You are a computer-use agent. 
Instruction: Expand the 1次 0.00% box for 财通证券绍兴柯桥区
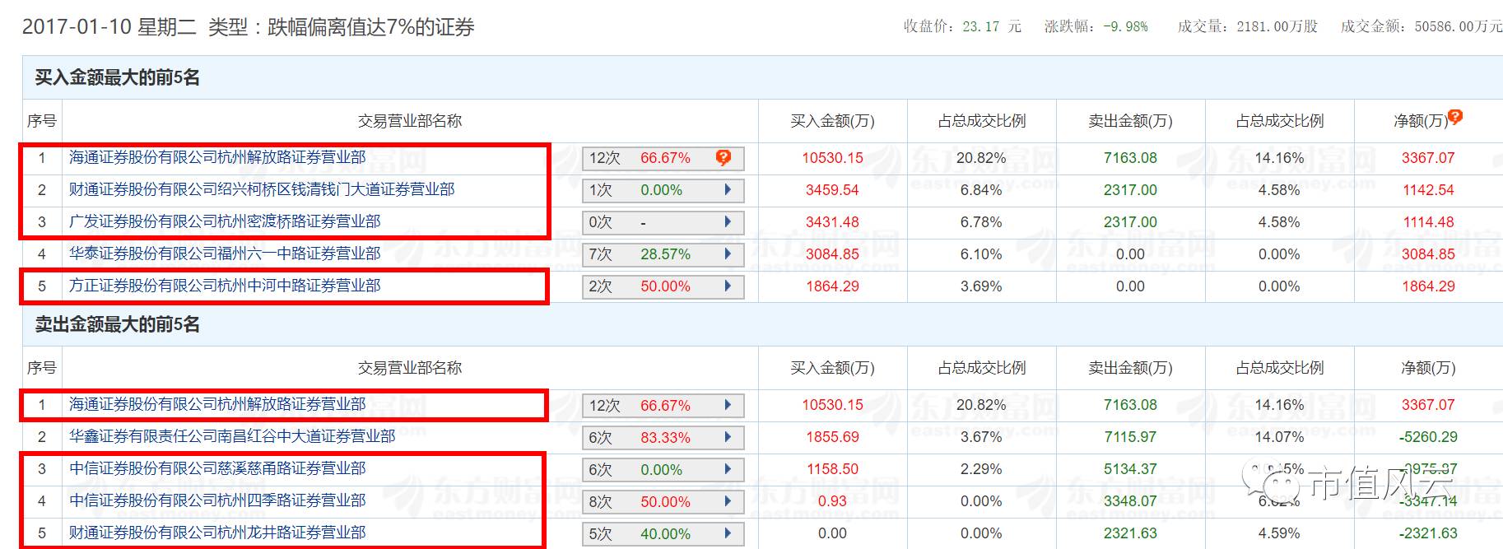663,190
